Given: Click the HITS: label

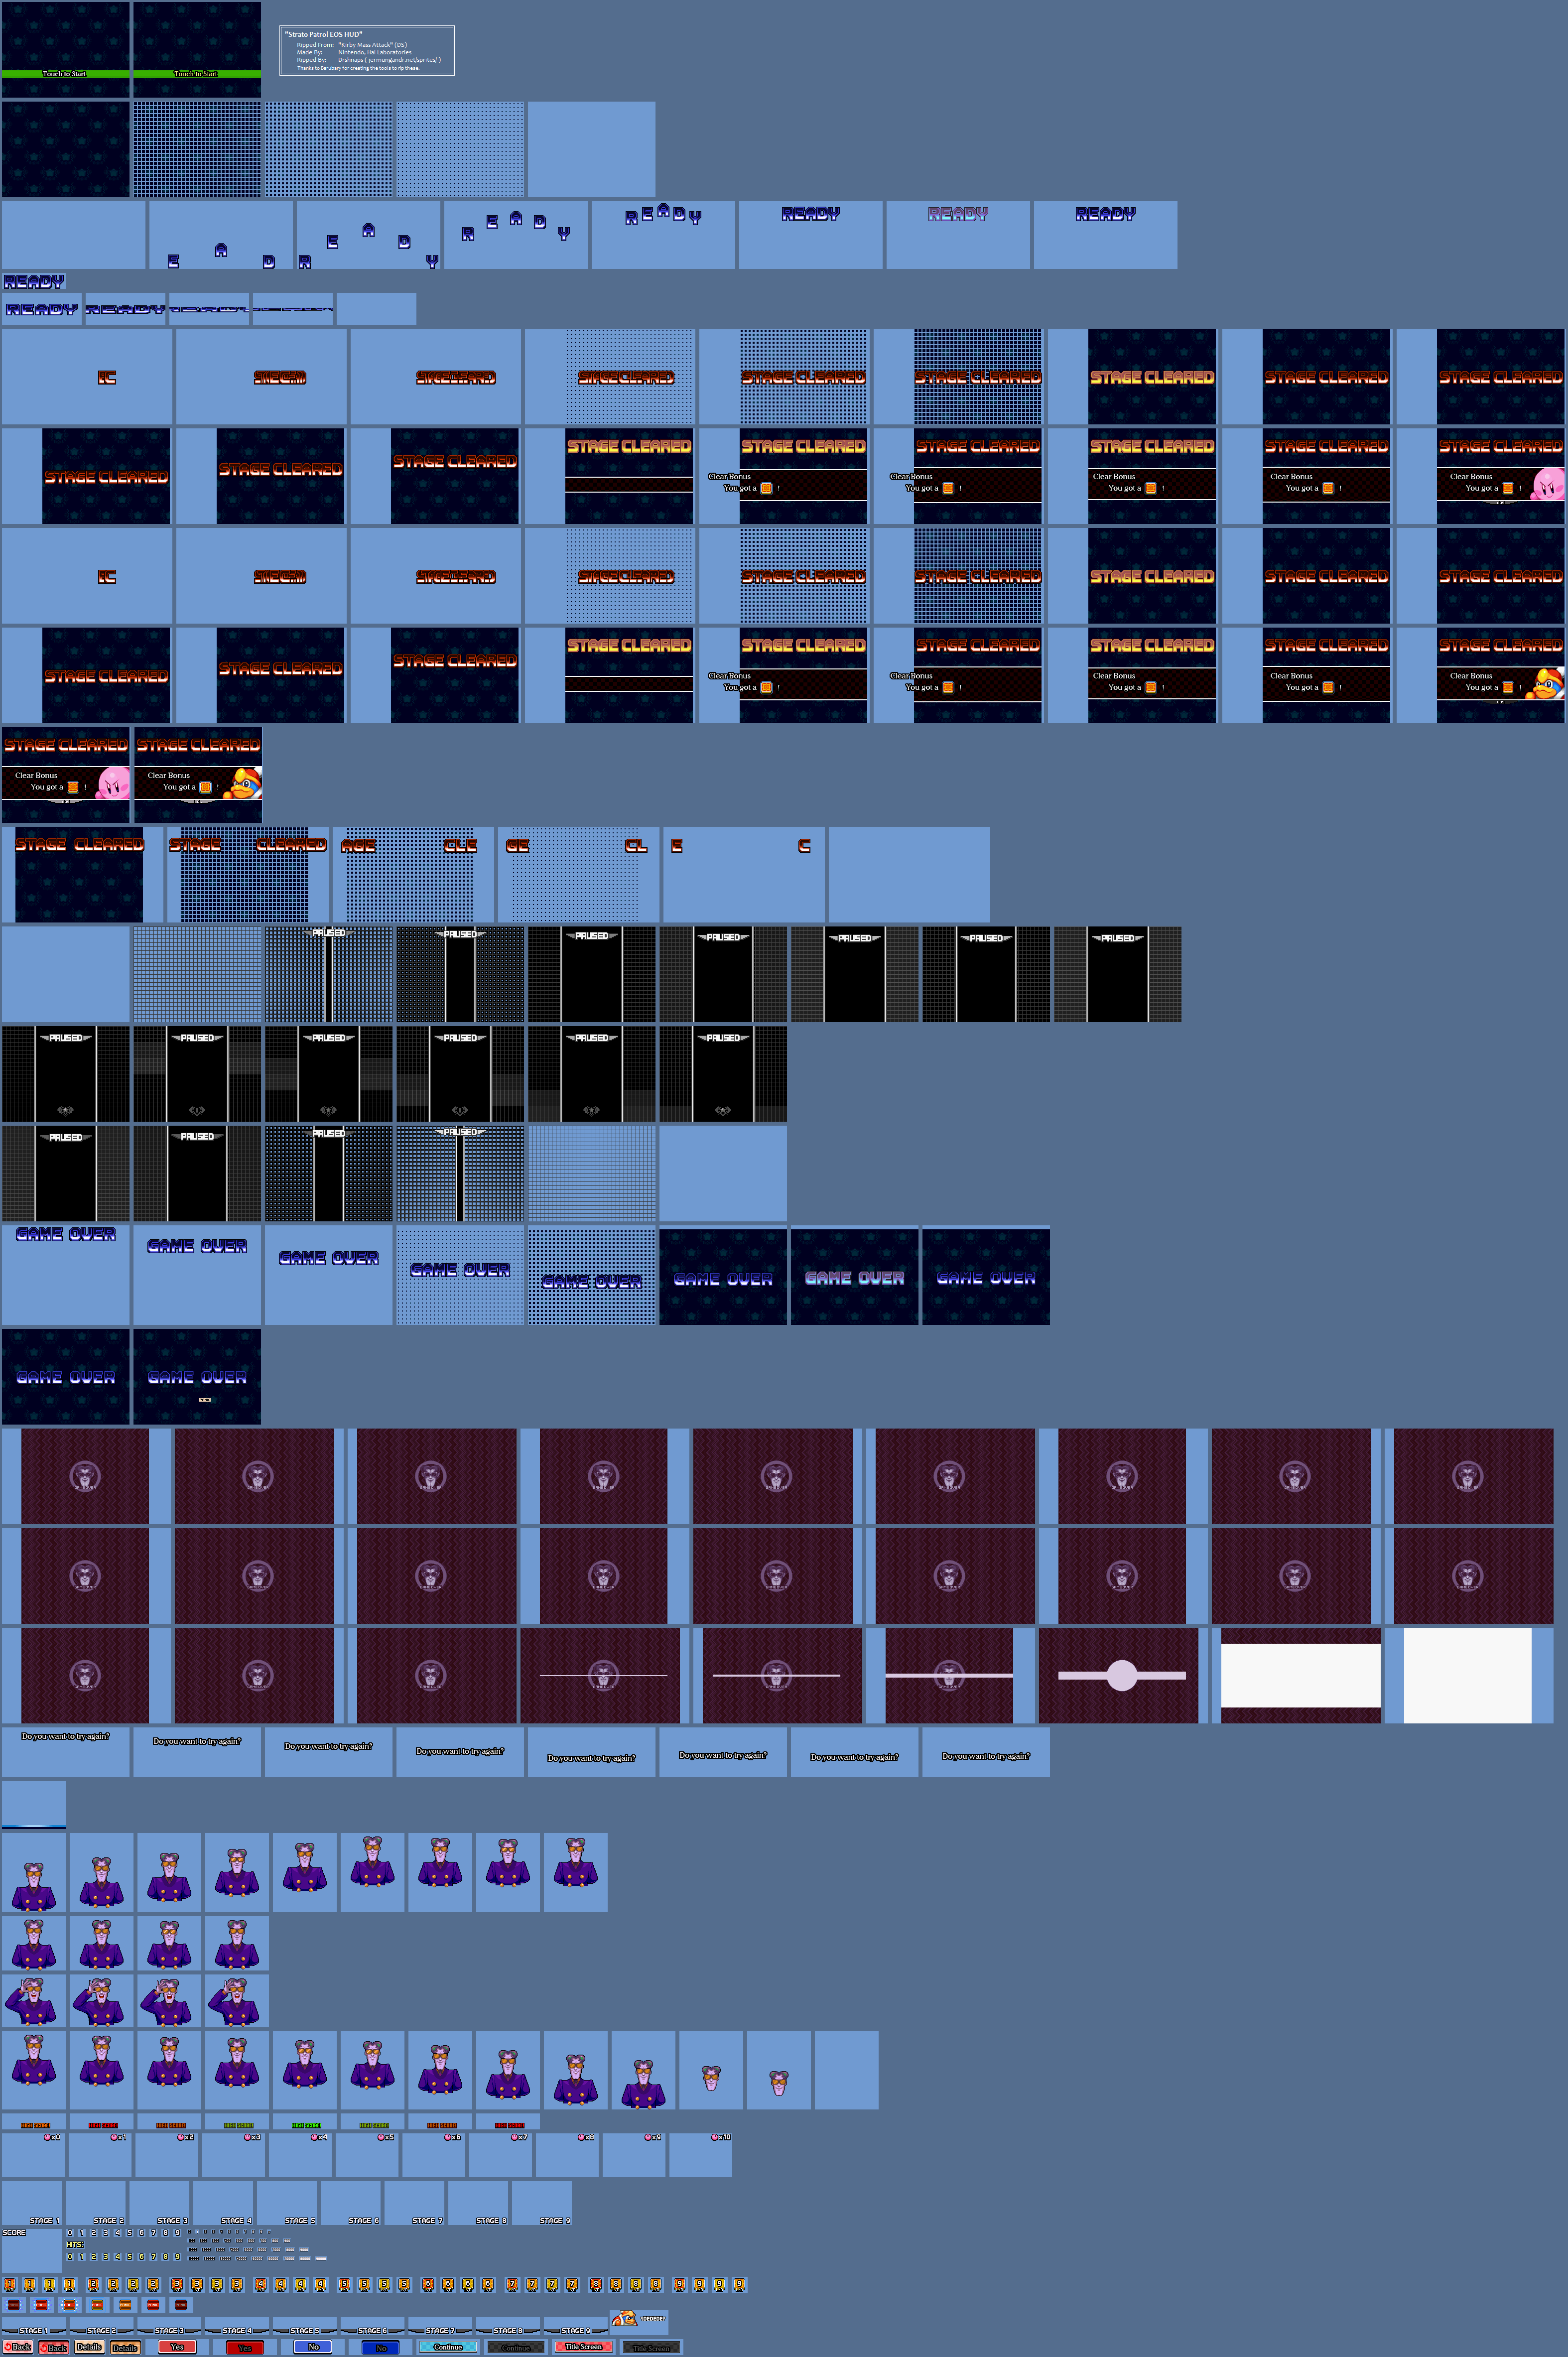Looking at the screenshot, I should point(75,2244).
